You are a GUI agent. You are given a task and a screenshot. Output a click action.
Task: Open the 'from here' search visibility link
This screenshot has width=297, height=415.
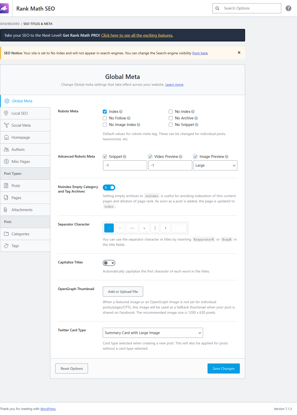coord(200,53)
